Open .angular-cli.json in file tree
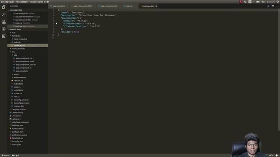Image resolution: width=280 pixels, height=157 pixels. click(x=19, y=109)
